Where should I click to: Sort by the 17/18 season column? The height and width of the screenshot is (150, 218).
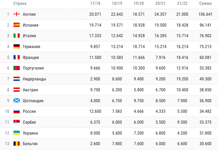(95, 3)
